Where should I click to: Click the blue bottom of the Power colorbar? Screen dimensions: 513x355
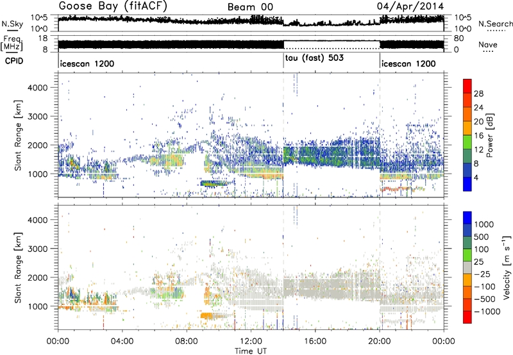pyautogui.click(x=467, y=184)
